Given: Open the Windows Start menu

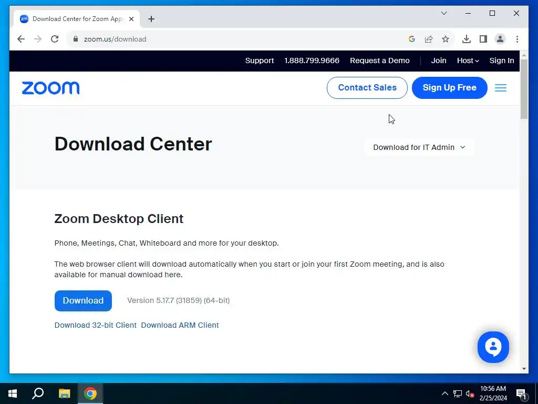Looking at the screenshot, I should 13,393.
